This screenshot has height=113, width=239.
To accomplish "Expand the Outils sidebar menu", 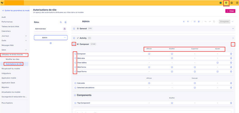I will pos(26,41).
